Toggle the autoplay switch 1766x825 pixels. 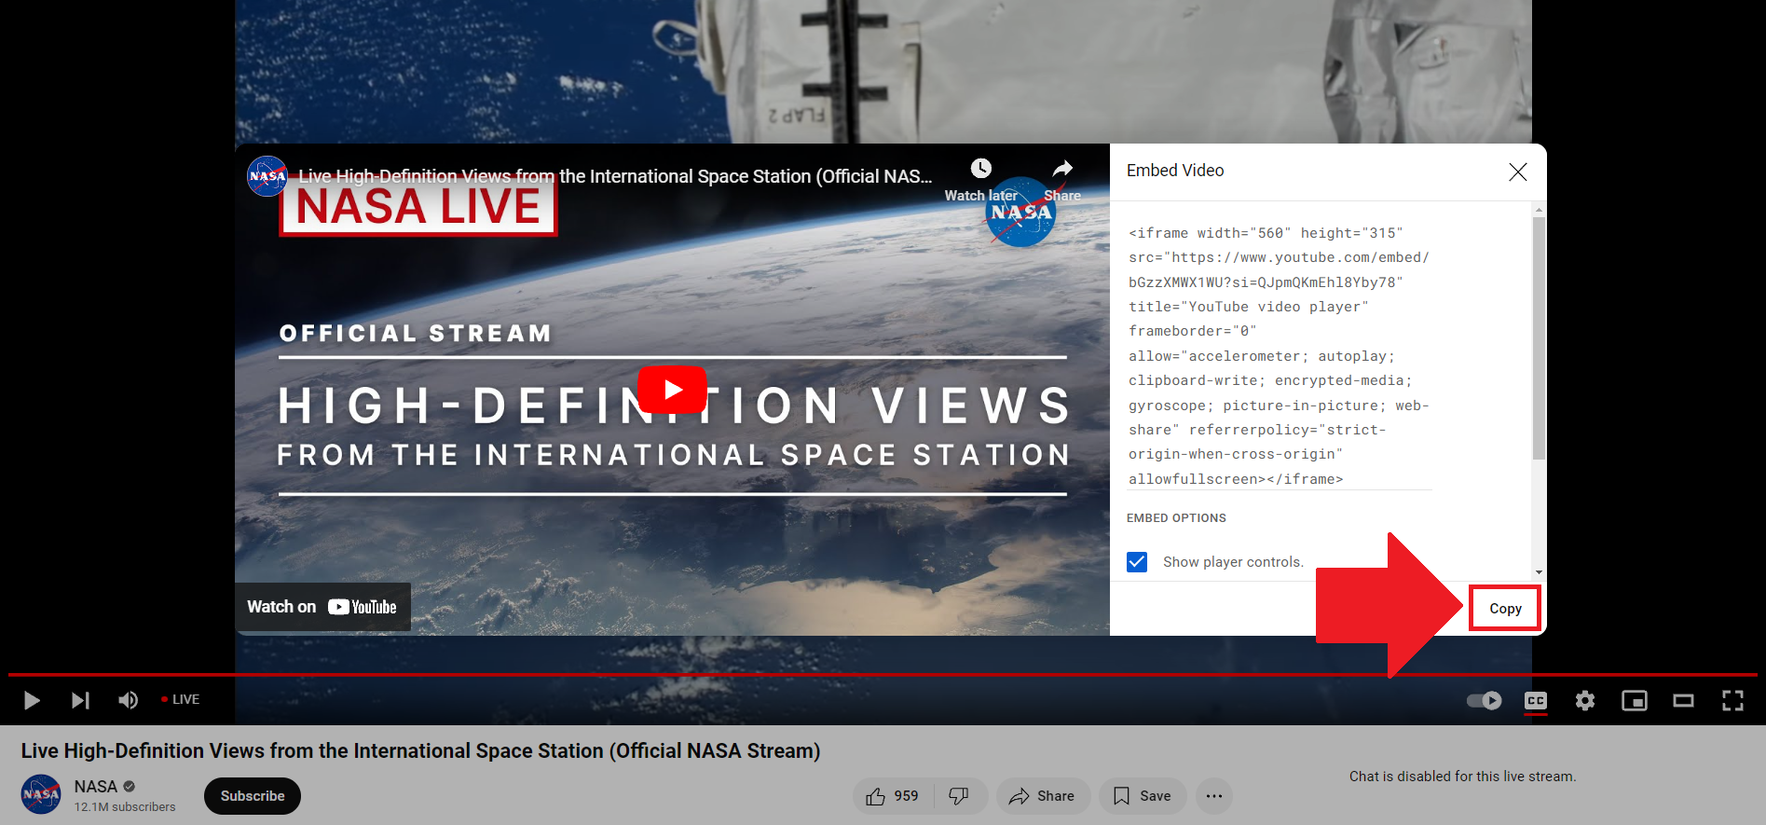(x=1484, y=700)
